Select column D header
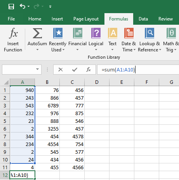Viewport: 179px width, 180px height. click(97, 82)
